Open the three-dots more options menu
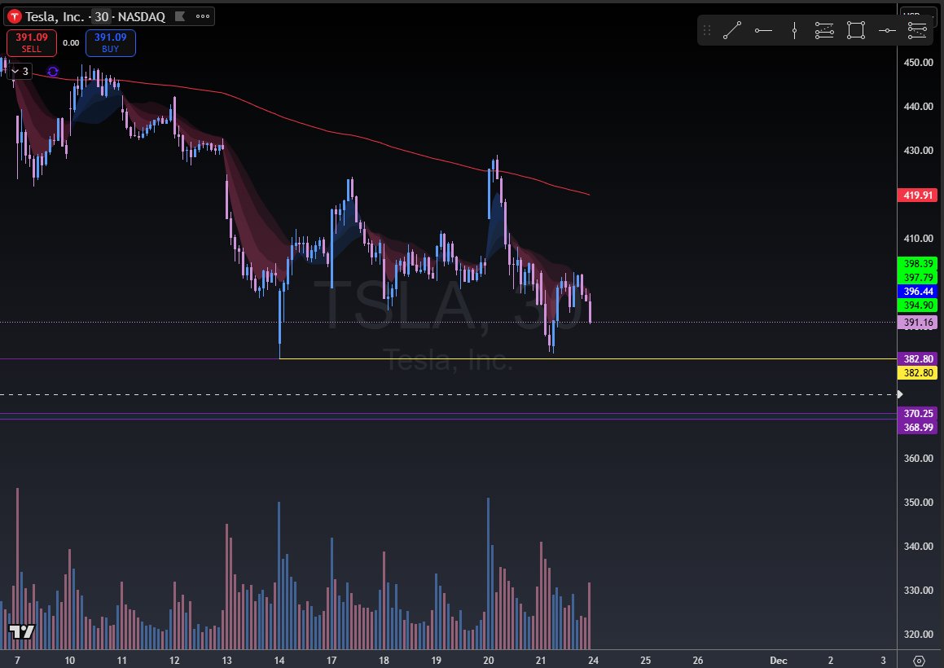The height and width of the screenshot is (668, 944). (x=202, y=16)
